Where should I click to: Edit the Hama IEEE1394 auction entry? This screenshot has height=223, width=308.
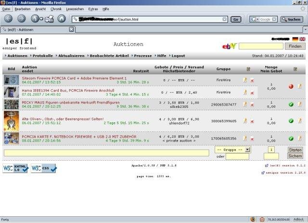click(x=245, y=92)
